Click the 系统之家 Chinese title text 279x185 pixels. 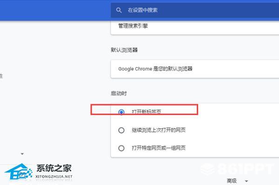[54, 168]
